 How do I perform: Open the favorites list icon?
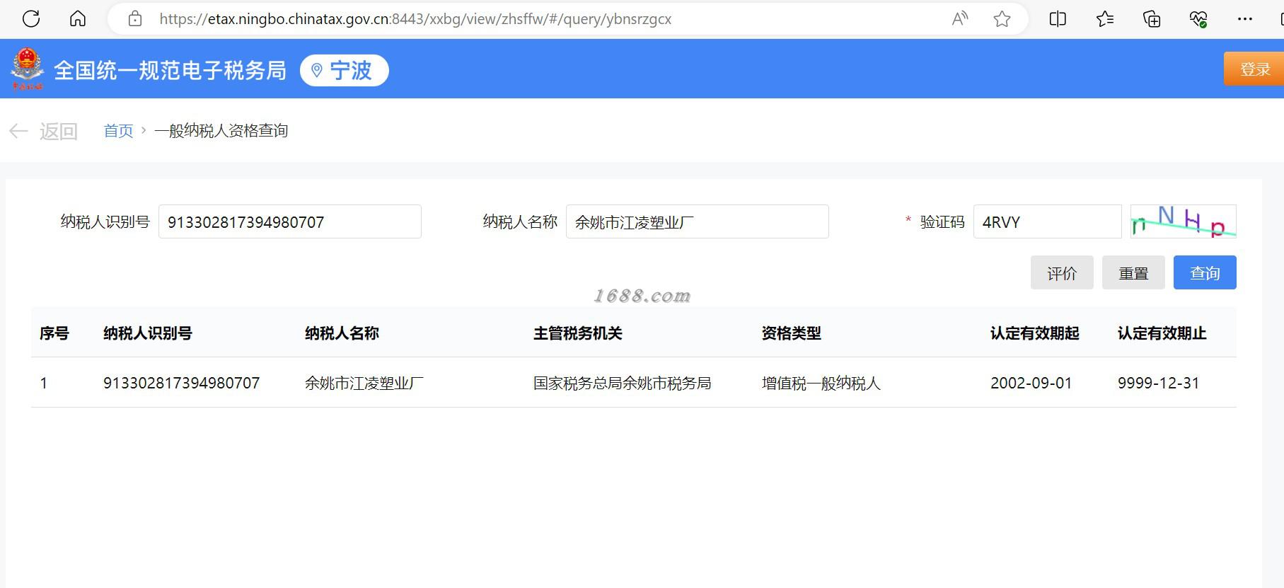tap(1105, 19)
